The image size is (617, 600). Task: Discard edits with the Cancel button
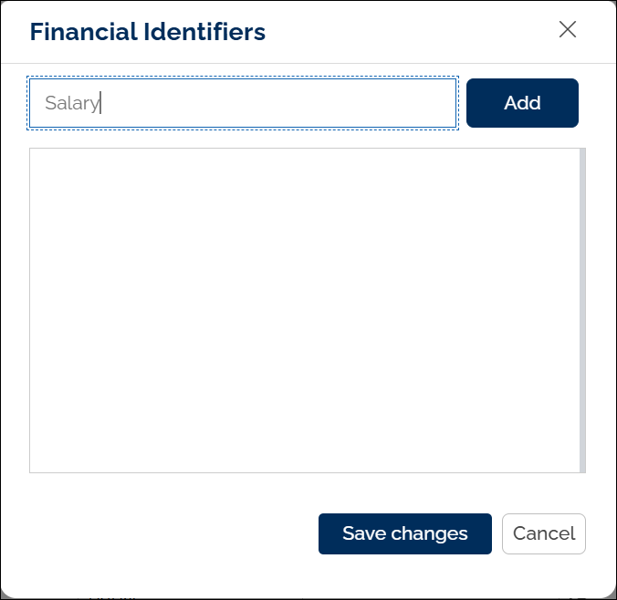click(x=544, y=533)
